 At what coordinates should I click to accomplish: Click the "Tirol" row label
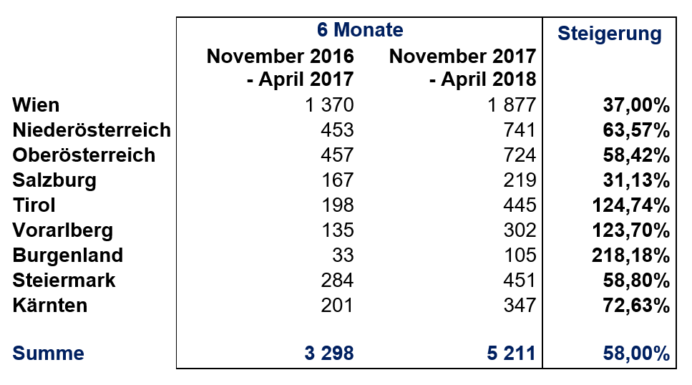[x=34, y=205]
